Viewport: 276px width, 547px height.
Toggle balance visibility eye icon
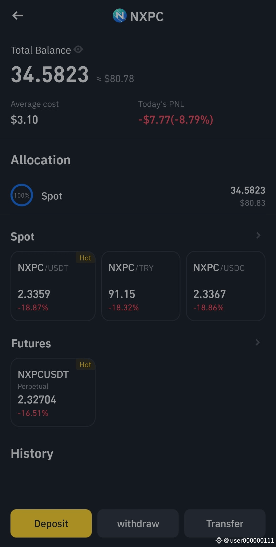(78, 49)
